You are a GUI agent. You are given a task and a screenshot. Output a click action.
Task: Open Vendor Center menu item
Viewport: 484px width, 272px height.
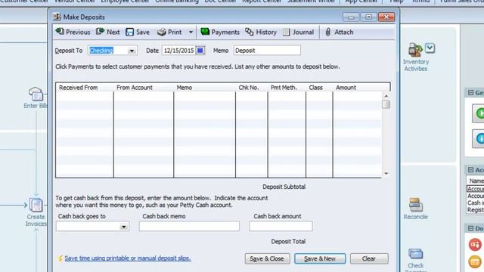[74, 2]
